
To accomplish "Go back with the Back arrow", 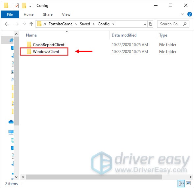I will pos(7,24).
